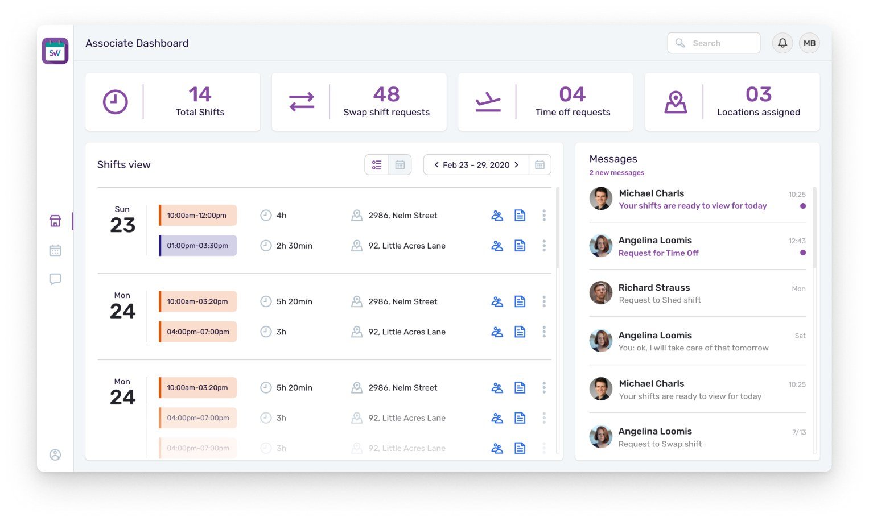
Task: Open the 04 Time off requests card
Action: pyautogui.click(x=546, y=102)
